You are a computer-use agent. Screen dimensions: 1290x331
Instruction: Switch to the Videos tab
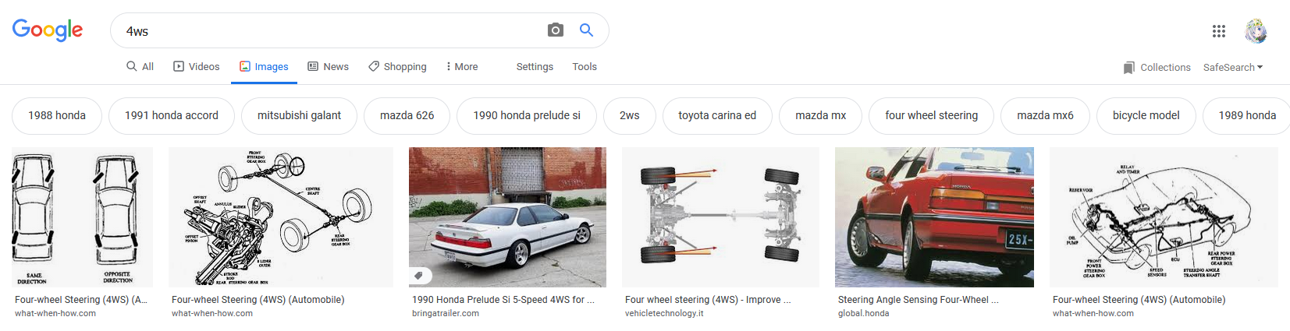[196, 67]
